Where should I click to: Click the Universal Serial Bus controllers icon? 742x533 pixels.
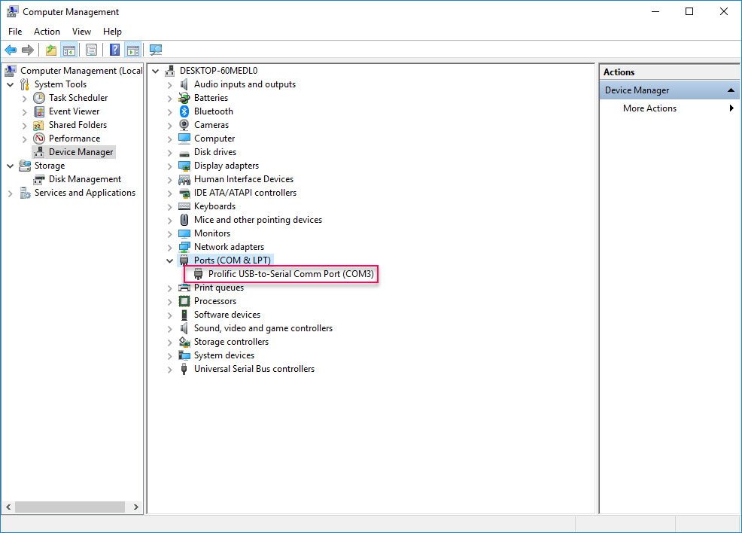pyautogui.click(x=184, y=369)
